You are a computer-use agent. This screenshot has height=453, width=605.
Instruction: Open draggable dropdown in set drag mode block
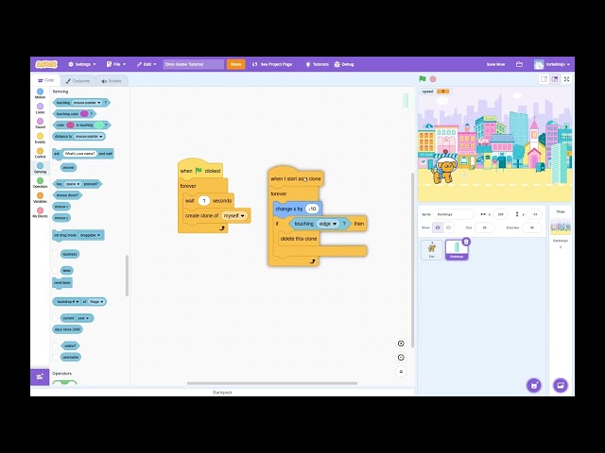(91, 235)
